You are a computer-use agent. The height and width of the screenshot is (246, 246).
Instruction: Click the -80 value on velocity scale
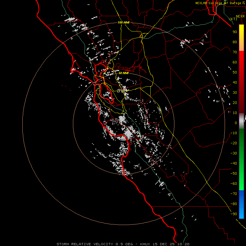click(x=234, y=204)
